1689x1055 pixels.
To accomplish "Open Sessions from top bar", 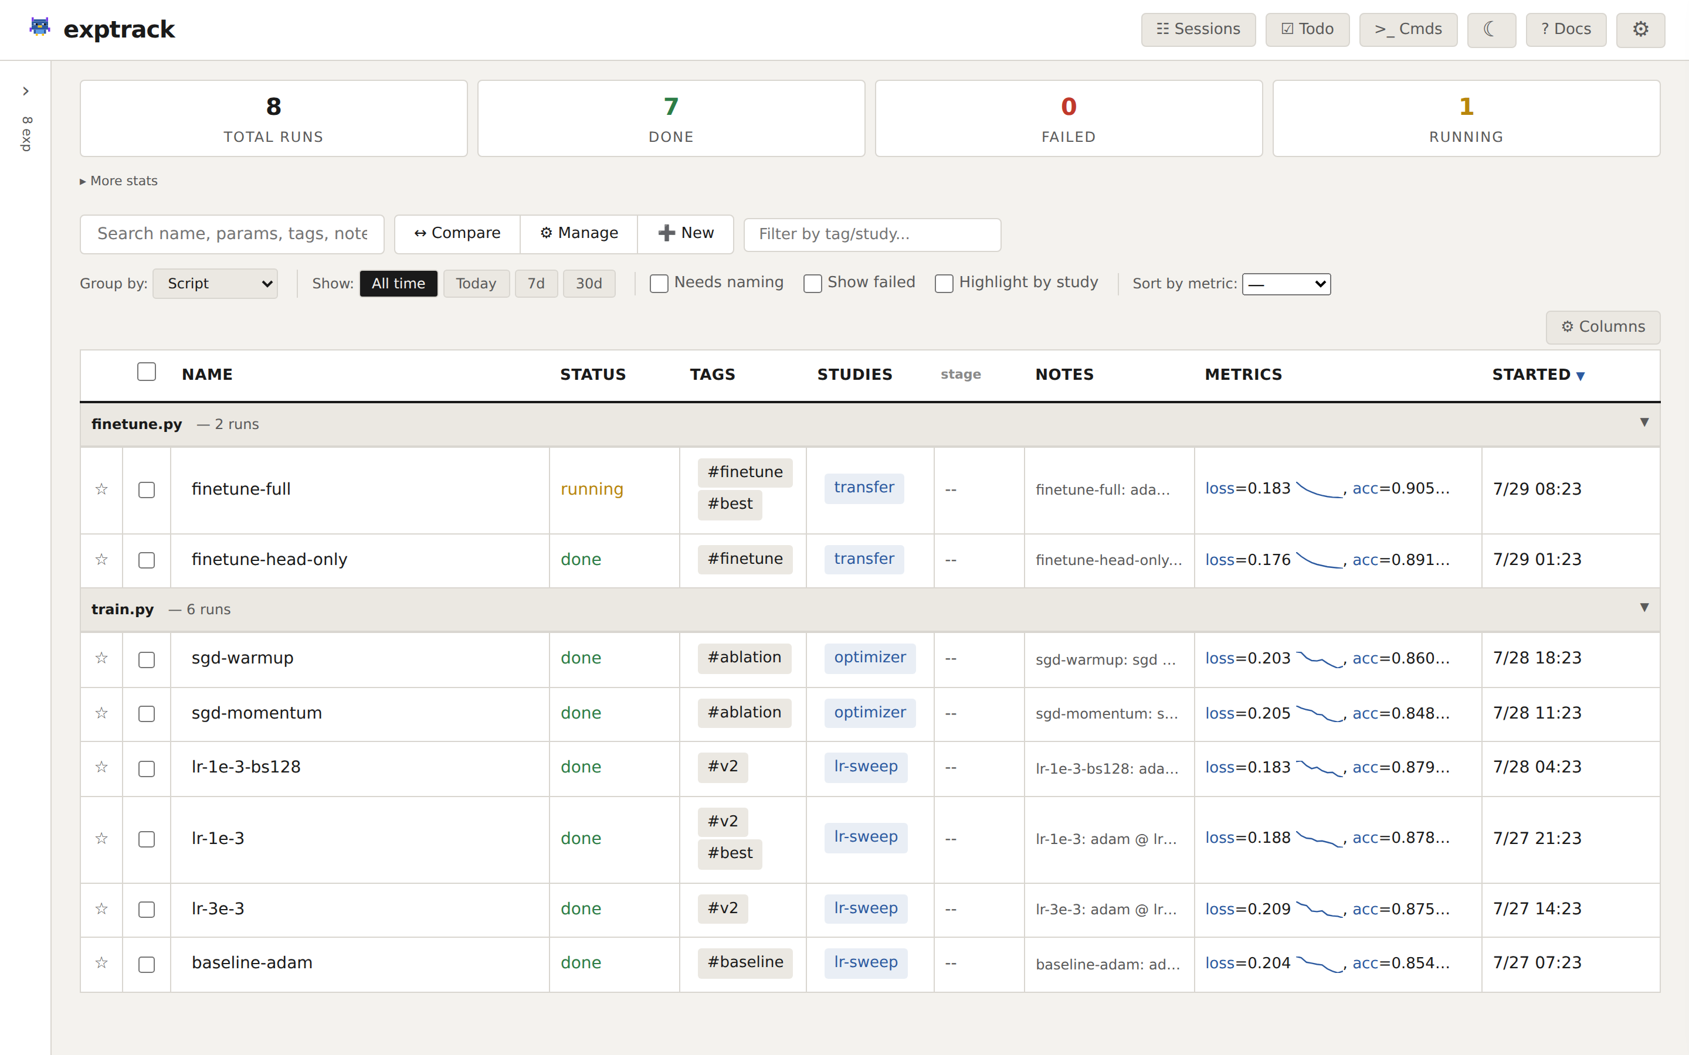I will pos(1198,29).
